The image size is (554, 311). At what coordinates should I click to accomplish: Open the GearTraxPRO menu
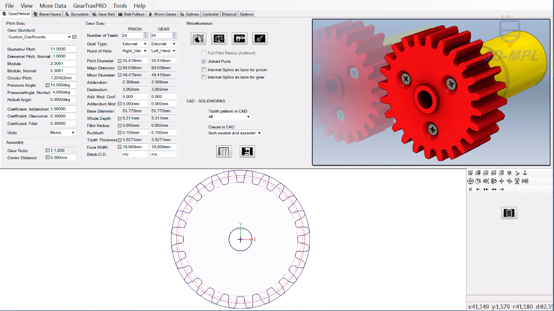click(90, 6)
